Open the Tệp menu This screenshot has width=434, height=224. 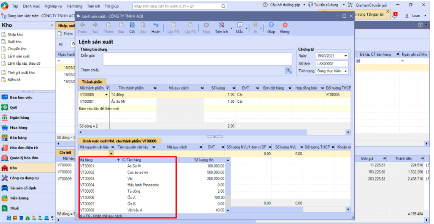pyautogui.click(x=15, y=5)
